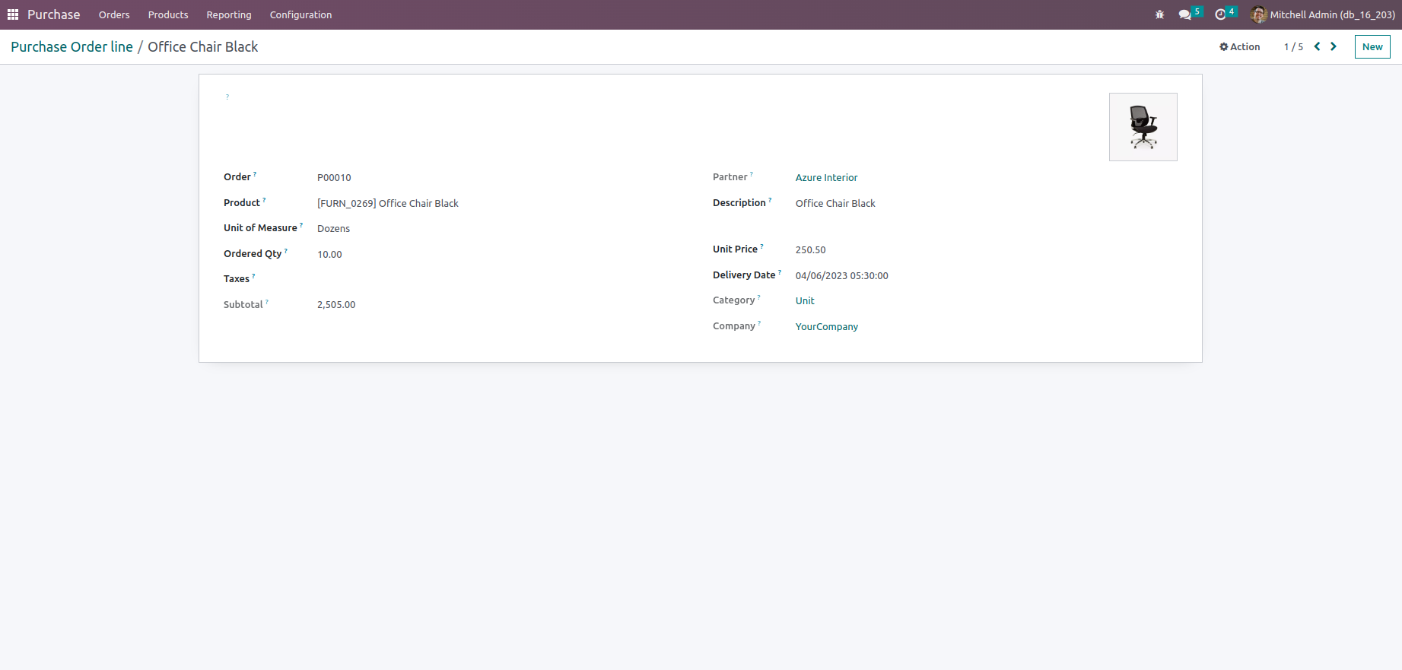Image resolution: width=1402 pixels, height=670 pixels.
Task: Click the Office Chair Black breadcrumb title
Action: [x=203, y=46]
